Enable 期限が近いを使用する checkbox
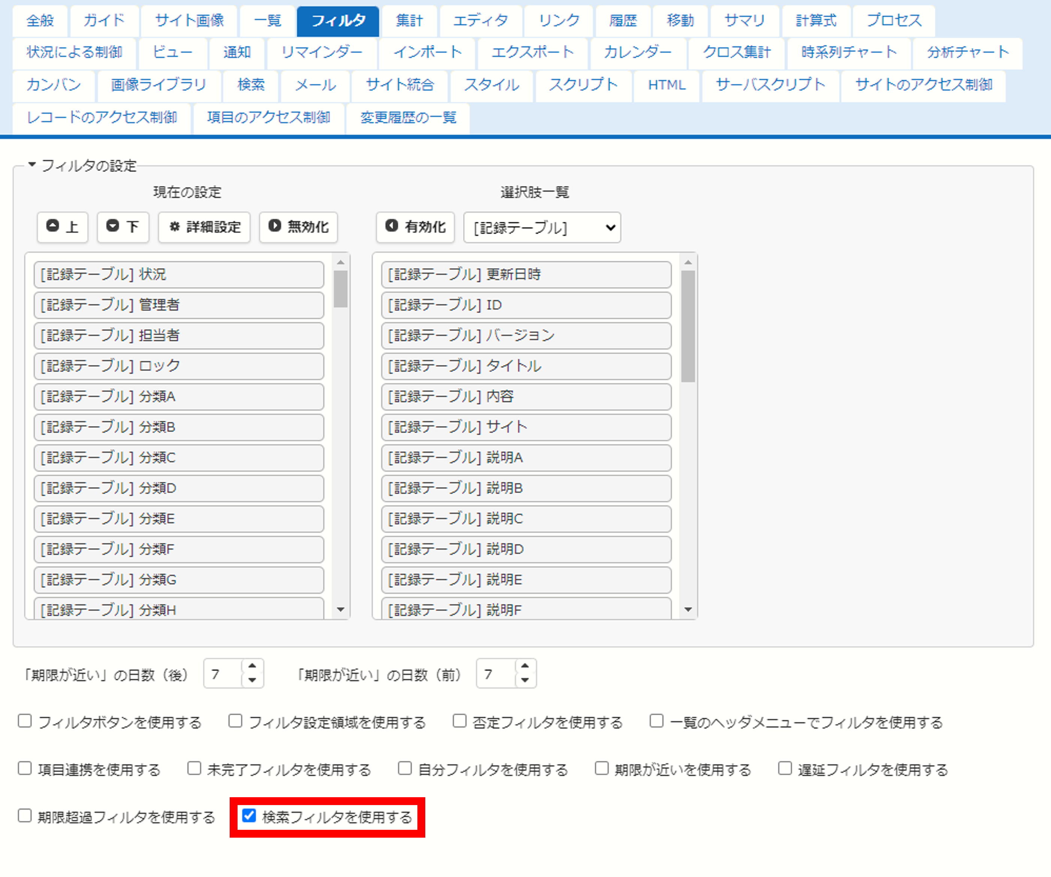Viewport: 1051px width, 877px height. pyautogui.click(x=602, y=768)
